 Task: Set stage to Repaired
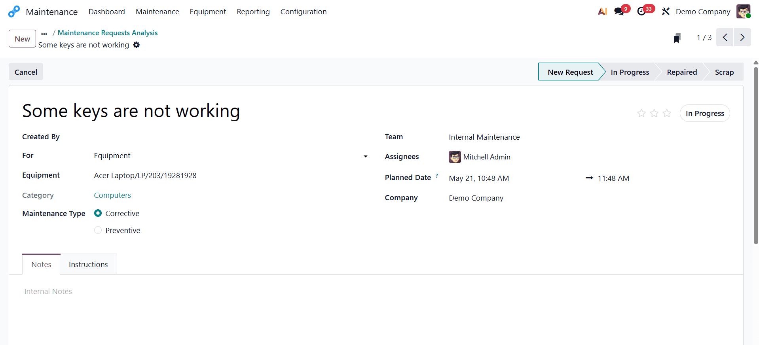[681, 72]
